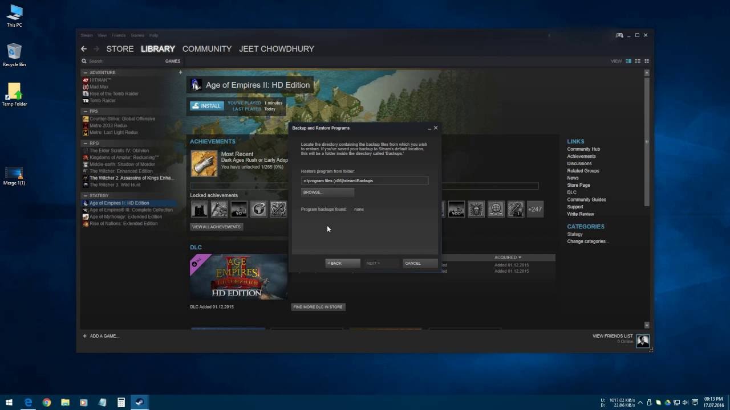This screenshot has height=410, width=730.
Task: Open the Steam menu
Action: (87, 35)
